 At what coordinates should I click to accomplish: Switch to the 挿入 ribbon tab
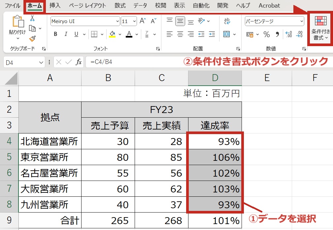[x=55, y=6]
